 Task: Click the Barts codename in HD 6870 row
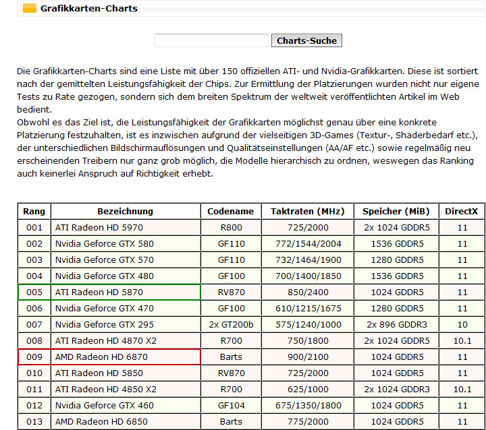click(231, 357)
